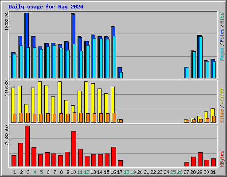The image size is (227, 177).
Task: Click the green day 19 axis label
Action: coord(133,172)
